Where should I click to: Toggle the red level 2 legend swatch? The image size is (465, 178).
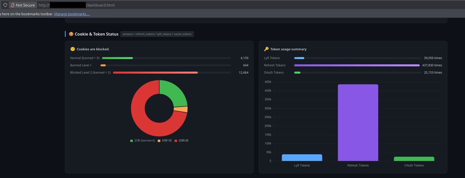[176, 141]
